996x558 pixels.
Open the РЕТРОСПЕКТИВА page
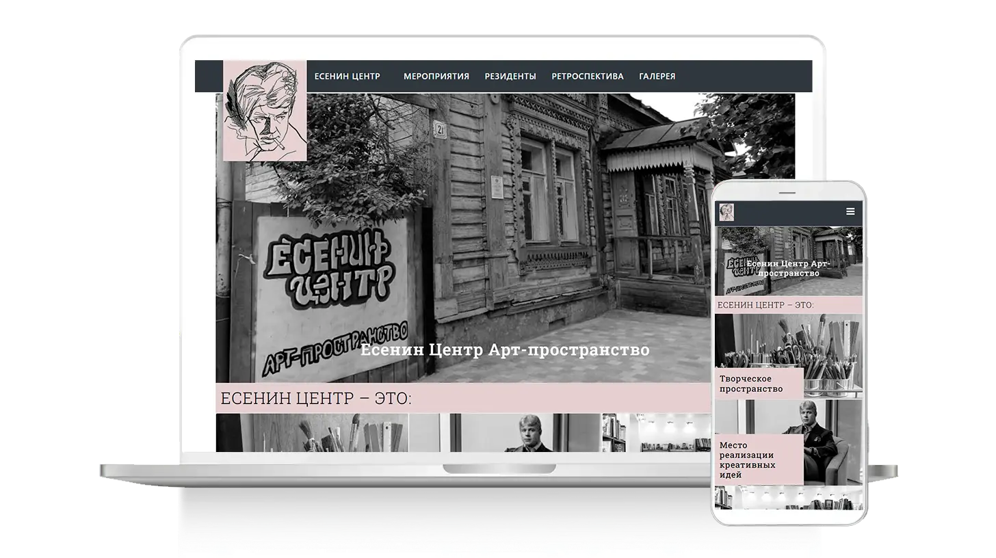[x=587, y=77]
